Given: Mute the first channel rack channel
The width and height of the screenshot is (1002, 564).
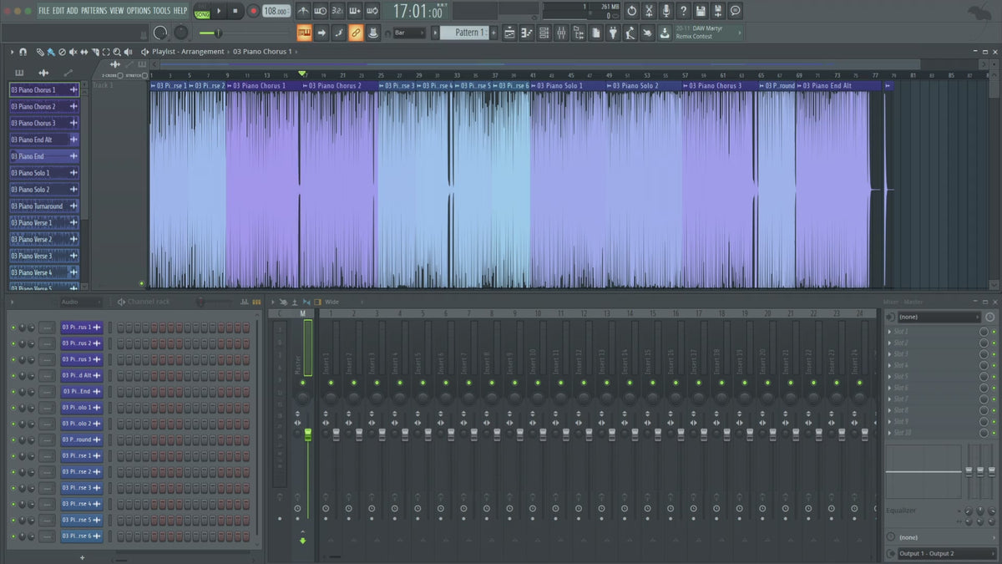Looking at the screenshot, I should pos(13,328).
